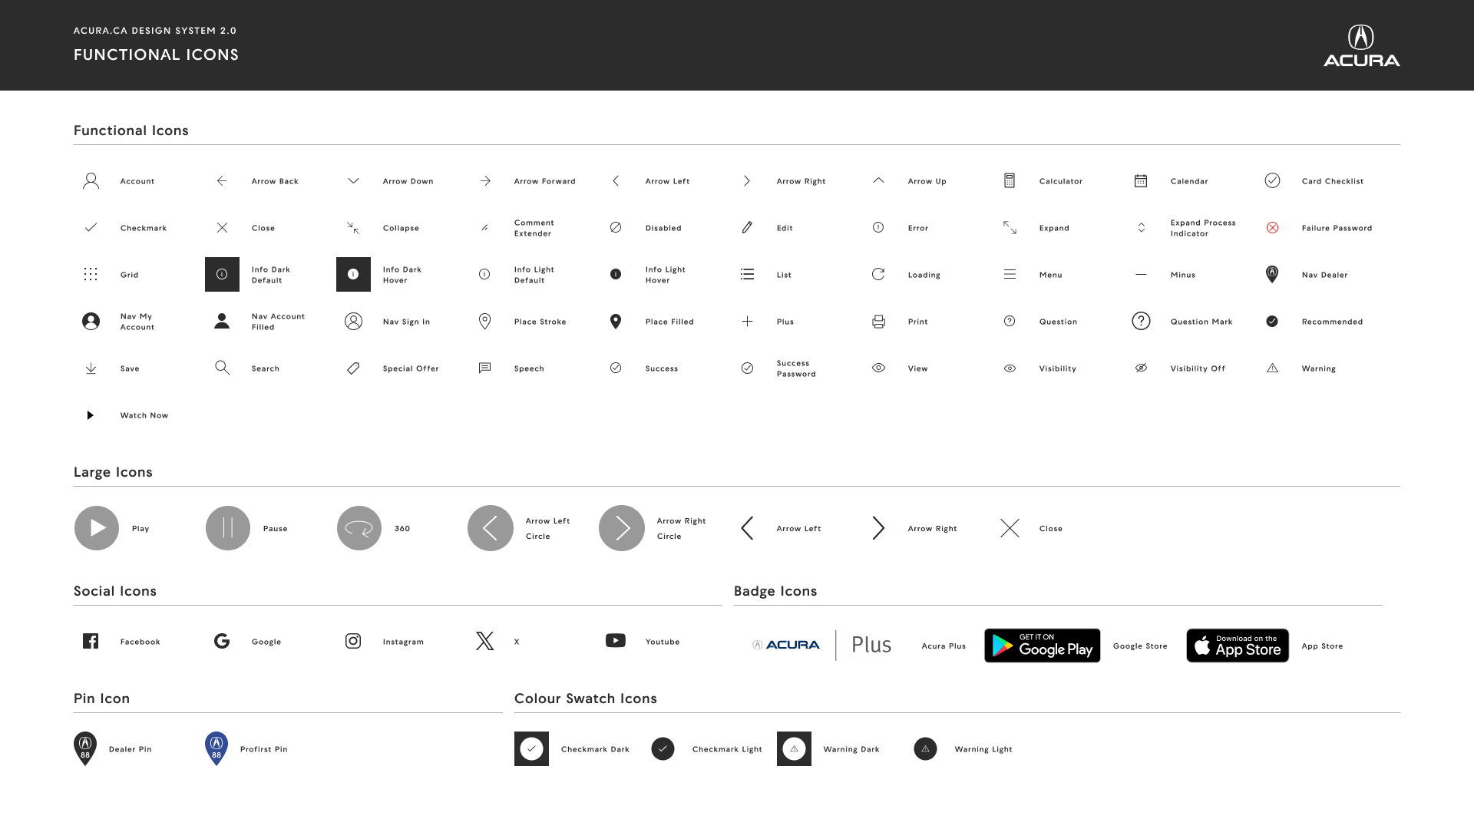This screenshot has width=1474, height=829.
Task: Click the X social icon
Action: tap(484, 641)
